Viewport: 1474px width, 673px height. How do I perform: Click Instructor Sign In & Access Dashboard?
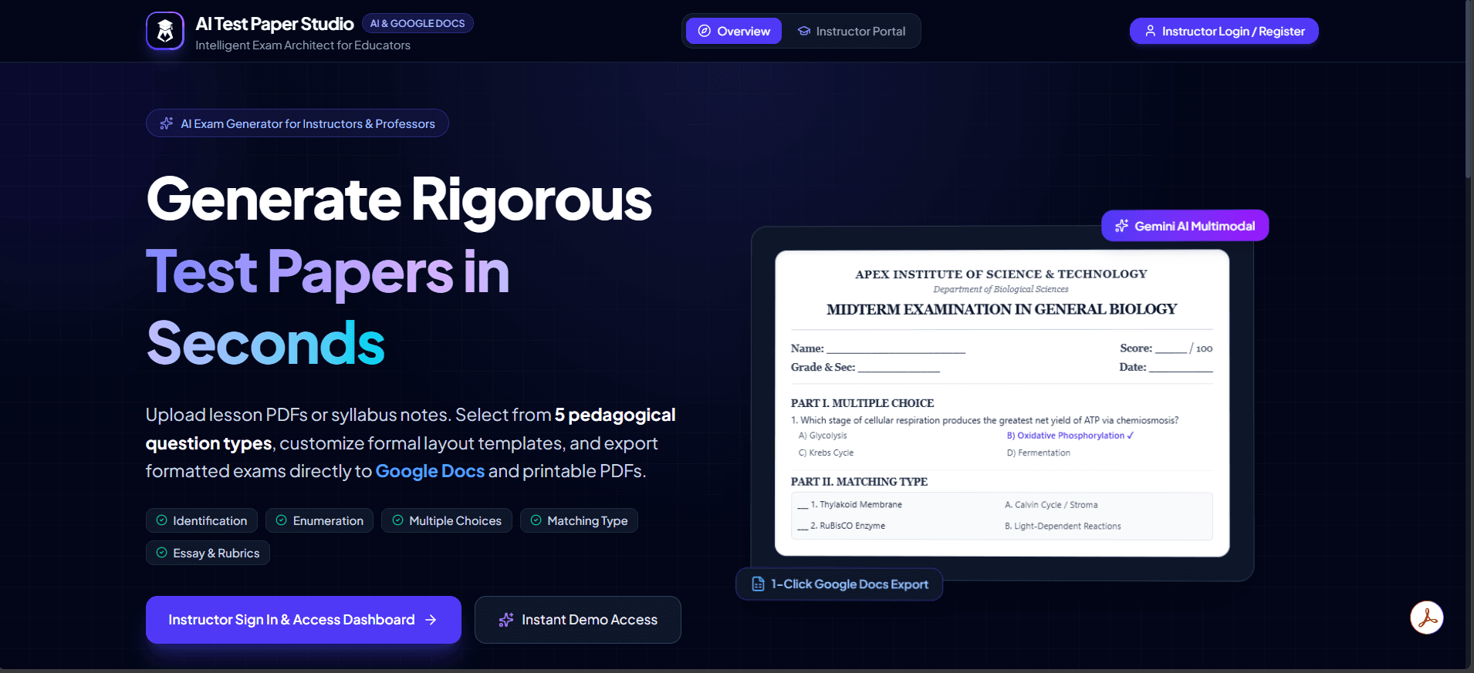click(x=303, y=620)
